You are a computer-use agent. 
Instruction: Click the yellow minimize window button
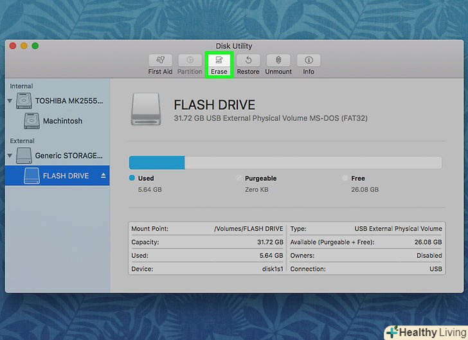point(24,46)
